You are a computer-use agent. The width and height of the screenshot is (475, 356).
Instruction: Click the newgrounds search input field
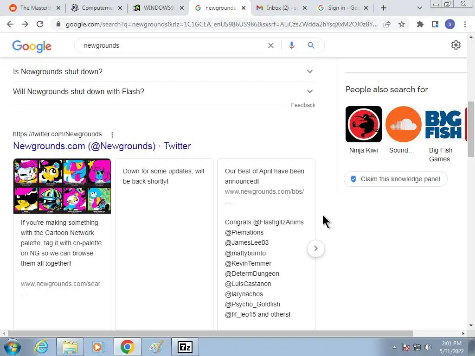[x=173, y=45]
